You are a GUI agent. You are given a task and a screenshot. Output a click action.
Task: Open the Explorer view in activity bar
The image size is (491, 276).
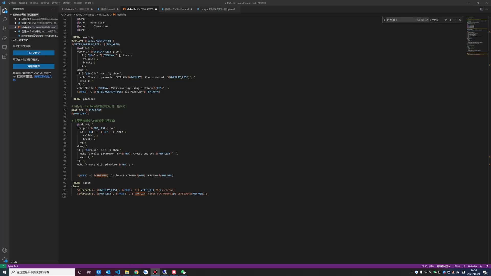tap(5, 10)
